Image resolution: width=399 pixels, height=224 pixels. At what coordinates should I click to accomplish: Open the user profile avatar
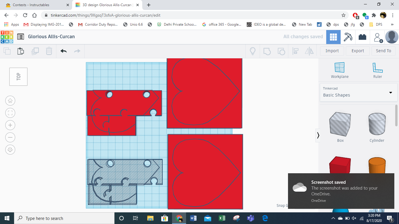[x=392, y=37]
